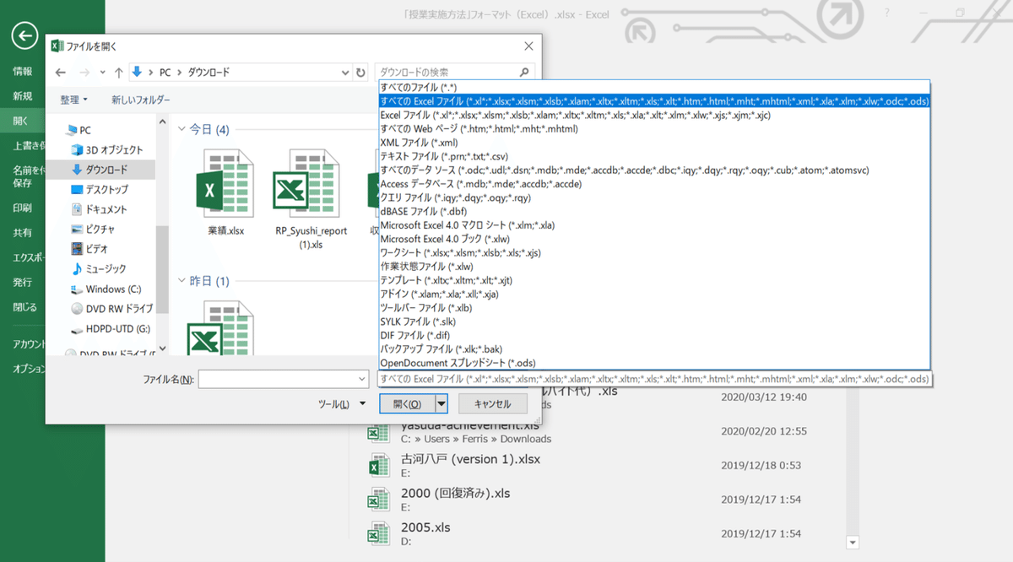Choose dBASE ファイル (*.dbf) filter
The image size is (1013, 562).
[x=654, y=211]
